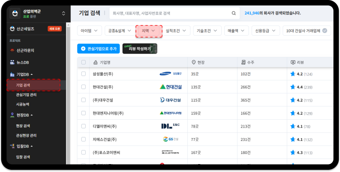Open the 삼성물산(주) company name link
This screenshot has height=172, width=340.
tap(103, 74)
